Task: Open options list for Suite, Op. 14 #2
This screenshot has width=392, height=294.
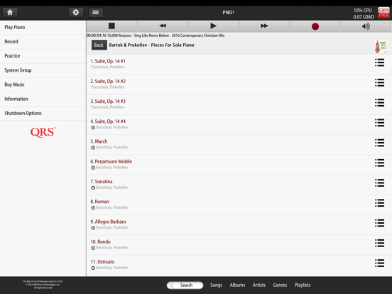Action: (379, 83)
